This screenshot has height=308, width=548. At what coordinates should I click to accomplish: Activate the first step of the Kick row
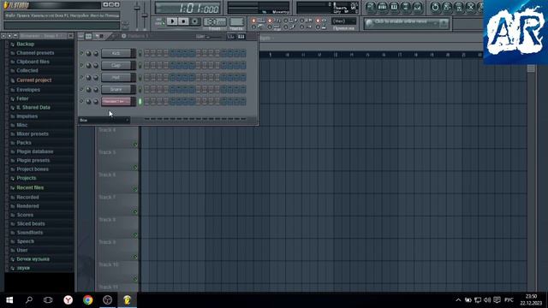pos(147,53)
